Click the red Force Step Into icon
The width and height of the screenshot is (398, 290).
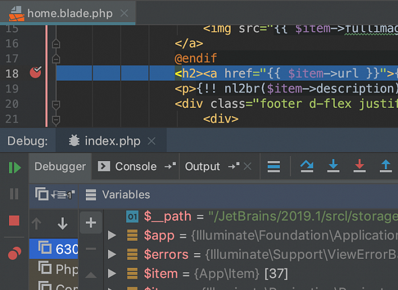(359, 166)
